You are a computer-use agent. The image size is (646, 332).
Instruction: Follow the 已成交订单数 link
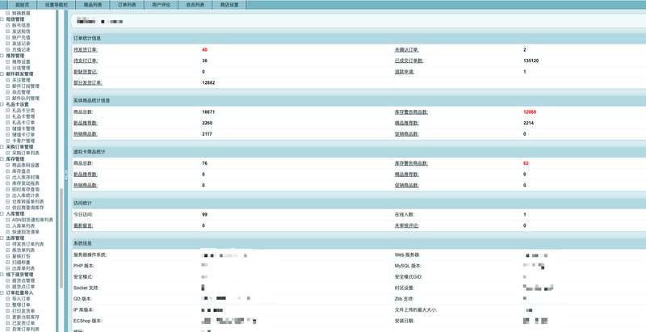[409, 61]
